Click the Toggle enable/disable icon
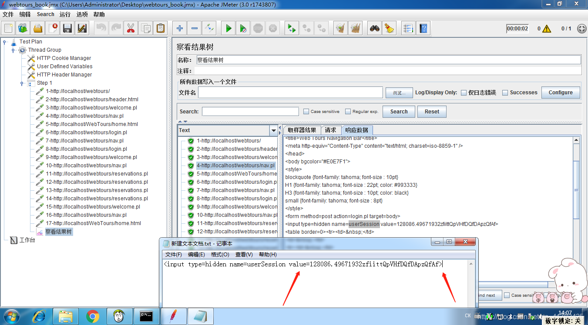Screen dimensions: 588x325 [209, 29]
